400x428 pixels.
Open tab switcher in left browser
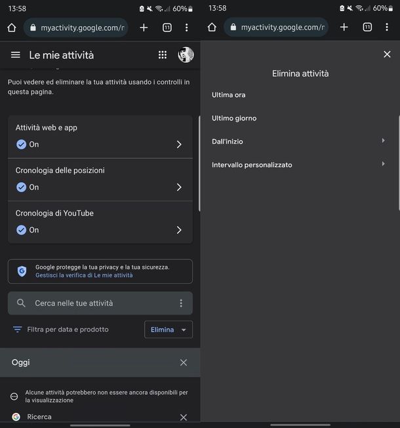(167, 28)
